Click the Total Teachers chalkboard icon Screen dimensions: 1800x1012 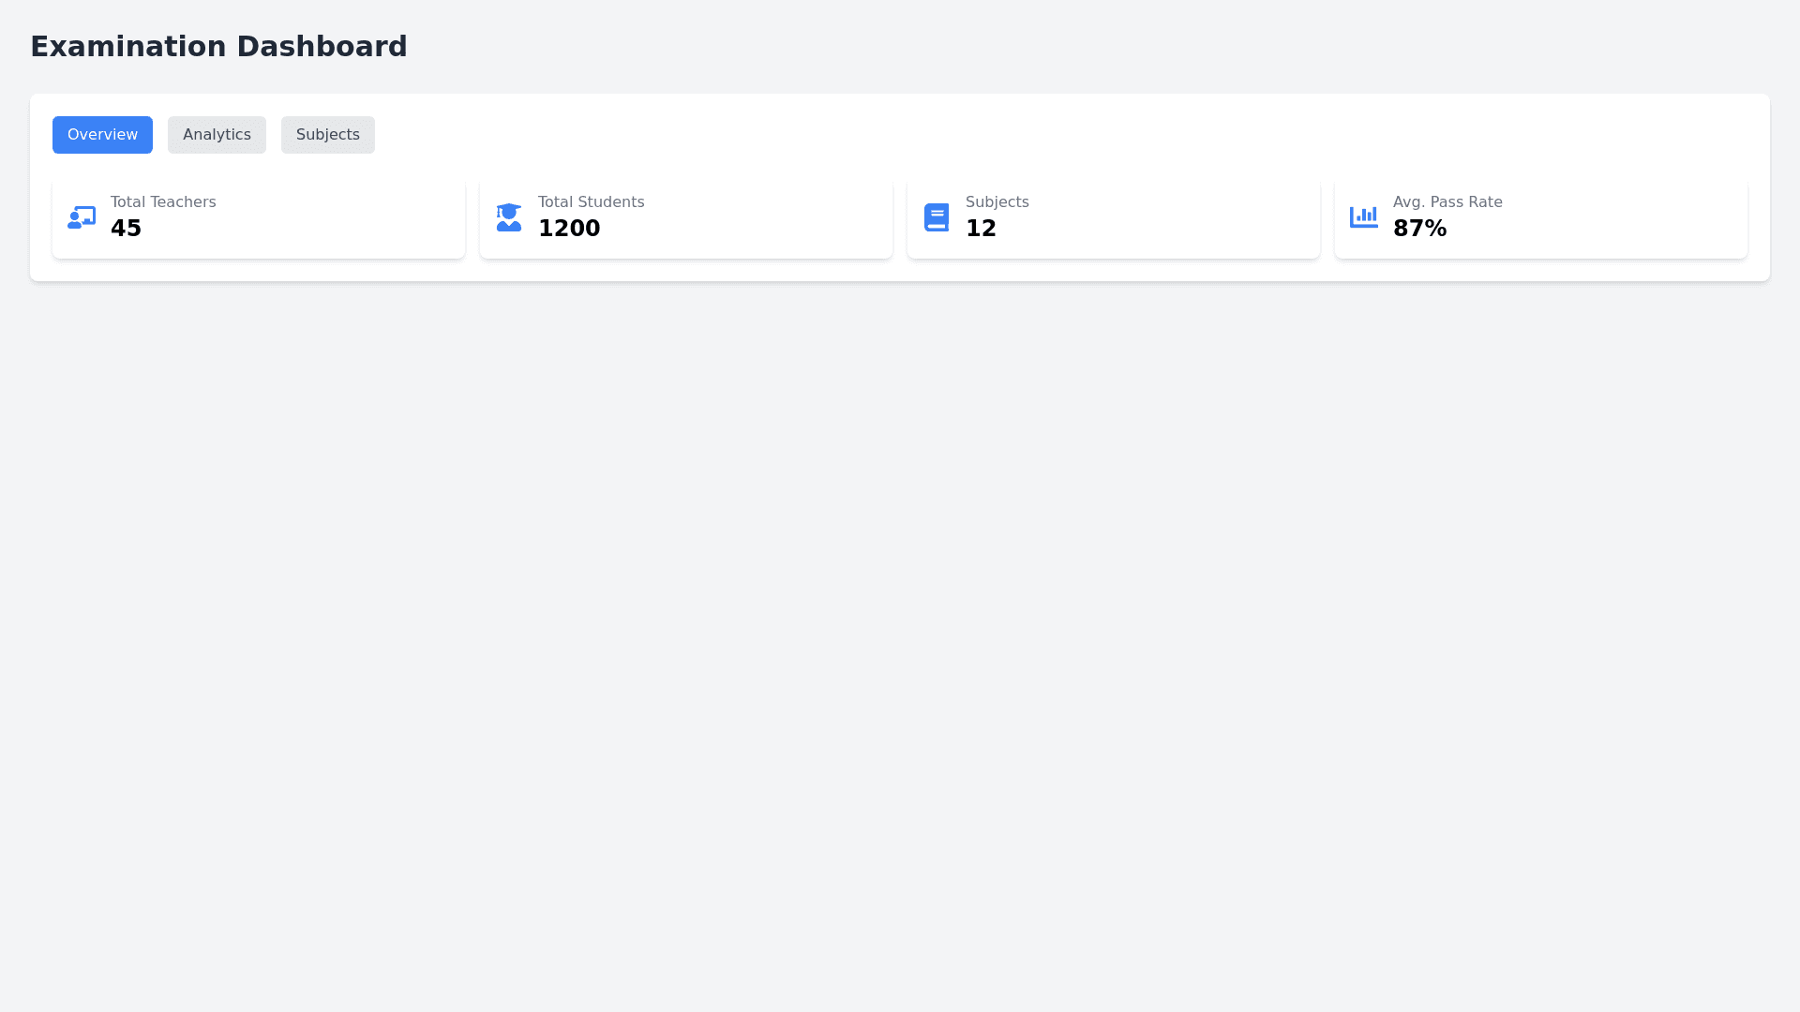(82, 217)
